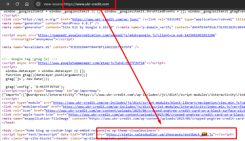This screenshot has height=141, width=245.
Task: Click the line gtag('js', new Date());
Action: 27,79
